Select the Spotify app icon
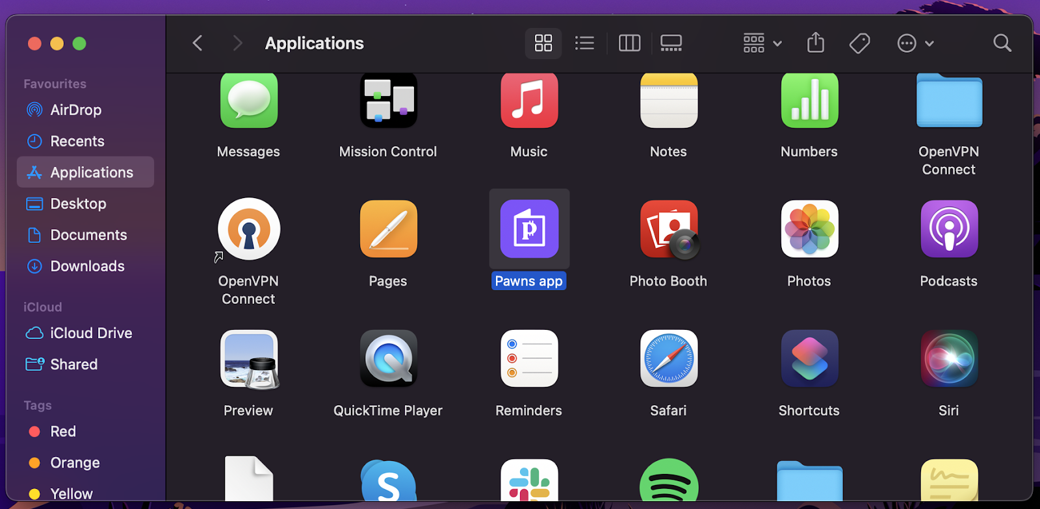This screenshot has height=509, width=1040. pyautogui.click(x=669, y=480)
